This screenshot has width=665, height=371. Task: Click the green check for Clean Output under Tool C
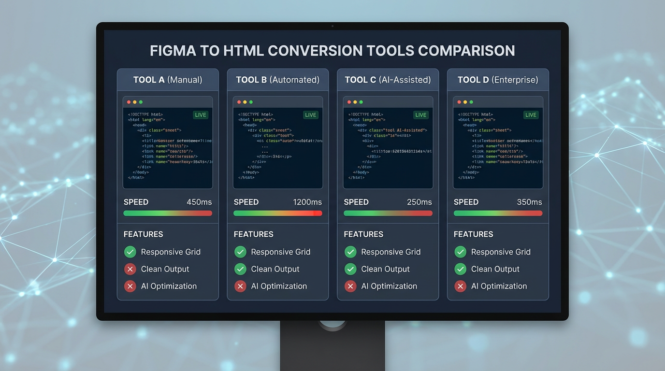click(350, 269)
